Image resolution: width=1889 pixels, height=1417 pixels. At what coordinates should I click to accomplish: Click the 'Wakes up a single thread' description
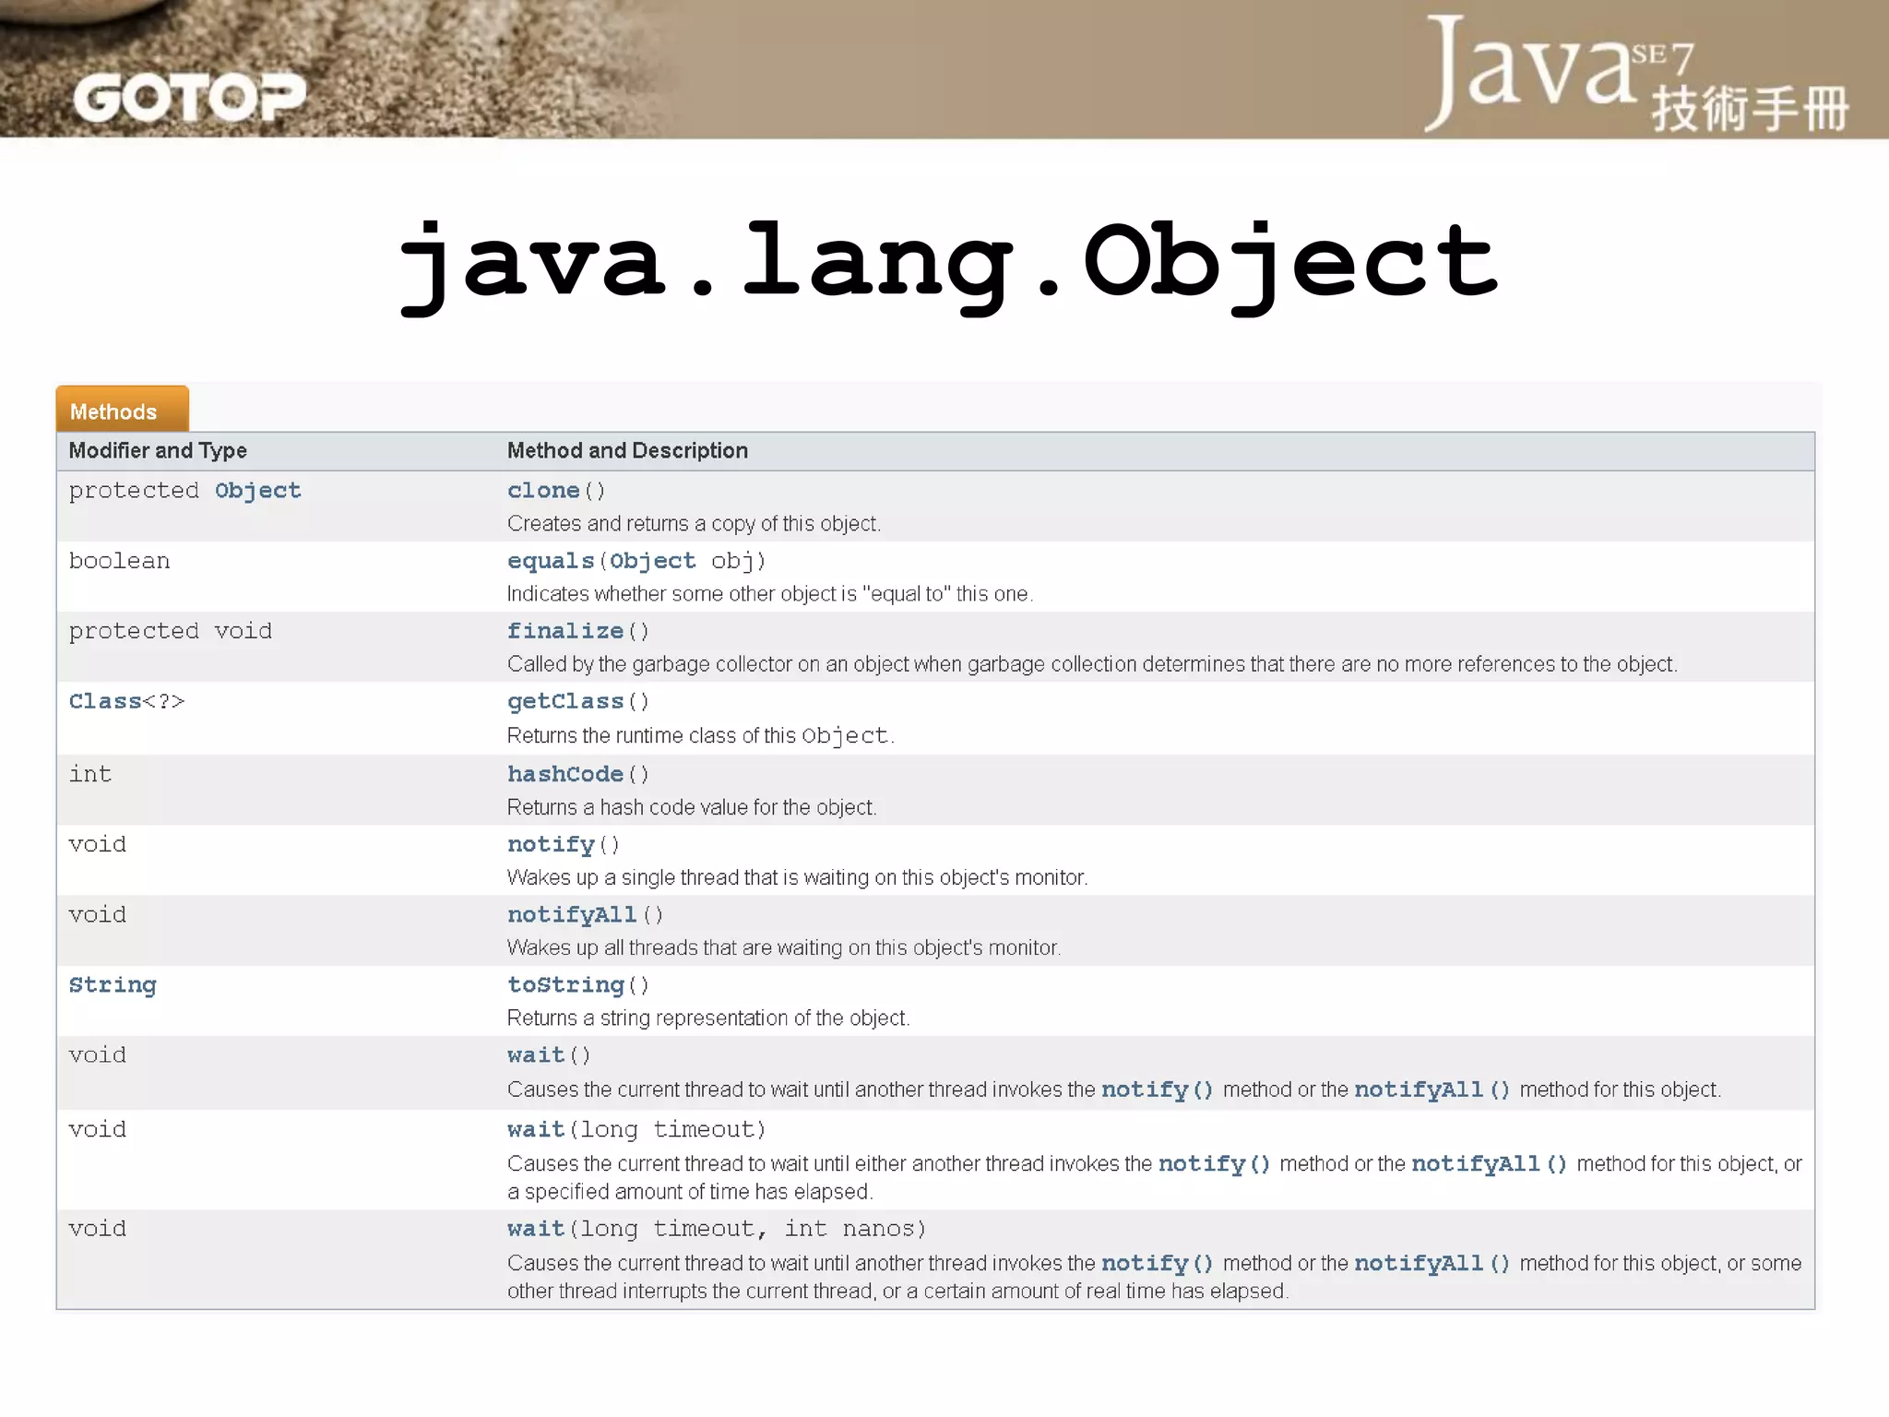point(798,877)
